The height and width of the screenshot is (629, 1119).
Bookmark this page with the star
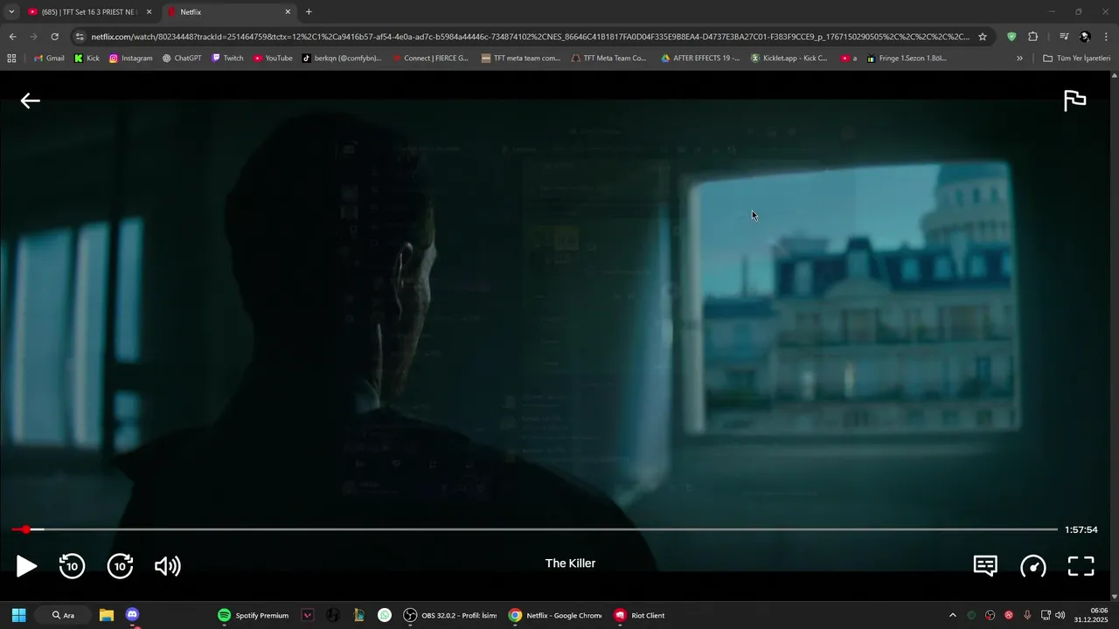[x=983, y=37]
